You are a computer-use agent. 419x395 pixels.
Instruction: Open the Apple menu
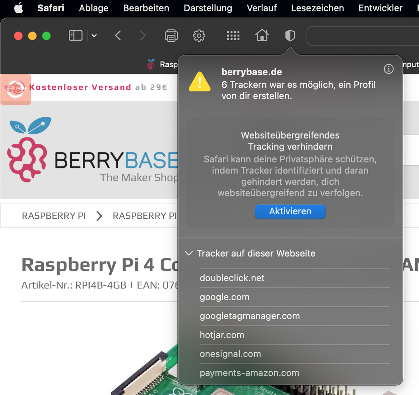pos(18,8)
